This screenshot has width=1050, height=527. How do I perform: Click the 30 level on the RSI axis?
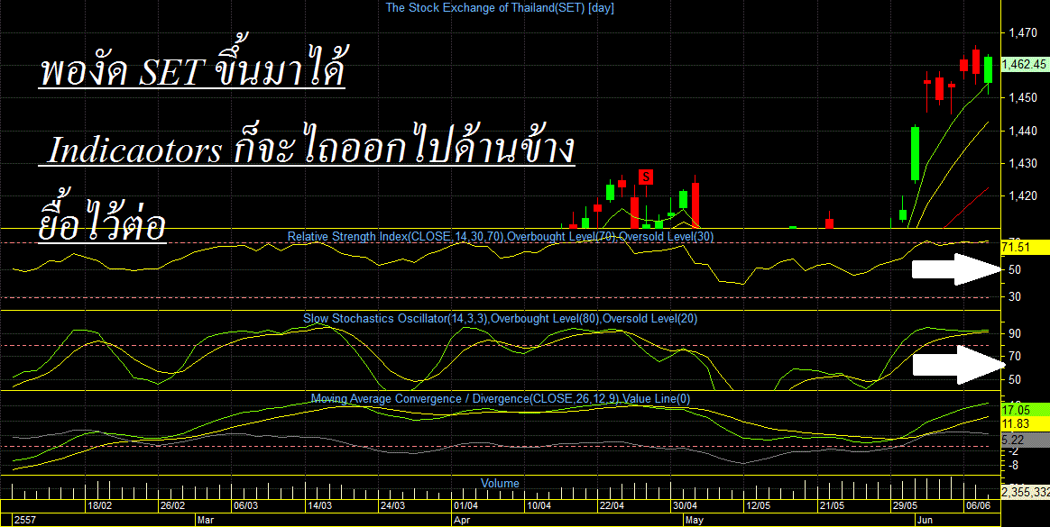pyautogui.click(x=1015, y=296)
